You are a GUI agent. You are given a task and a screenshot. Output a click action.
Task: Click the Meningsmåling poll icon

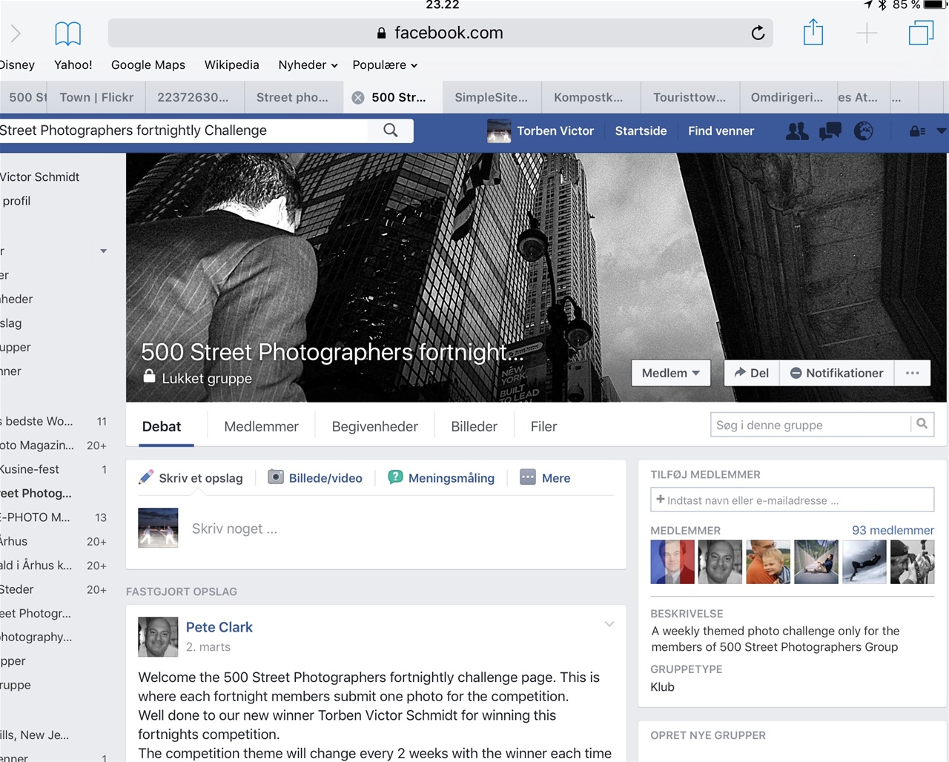click(395, 477)
